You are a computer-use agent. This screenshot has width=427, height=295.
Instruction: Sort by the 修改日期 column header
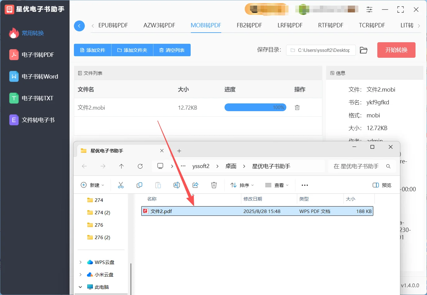click(253, 199)
